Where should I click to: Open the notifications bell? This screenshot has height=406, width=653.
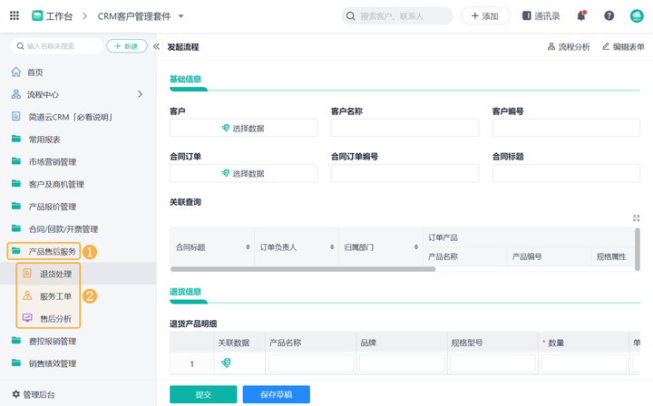[581, 16]
